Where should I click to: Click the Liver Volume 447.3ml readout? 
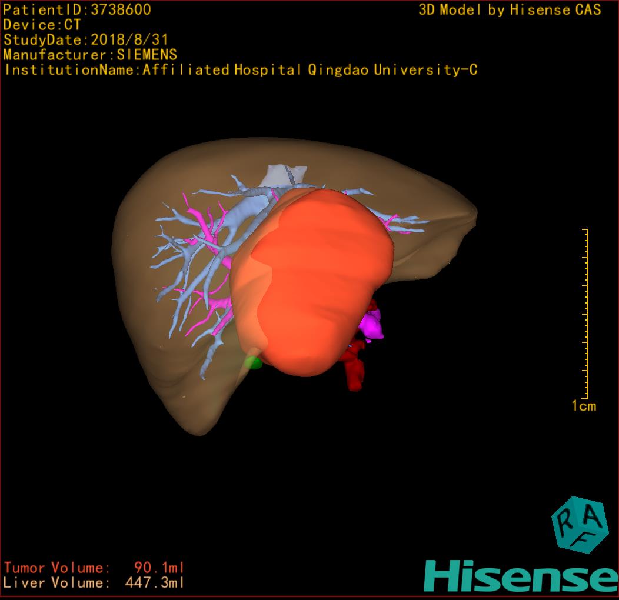pyautogui.click(x=94, y=584)
